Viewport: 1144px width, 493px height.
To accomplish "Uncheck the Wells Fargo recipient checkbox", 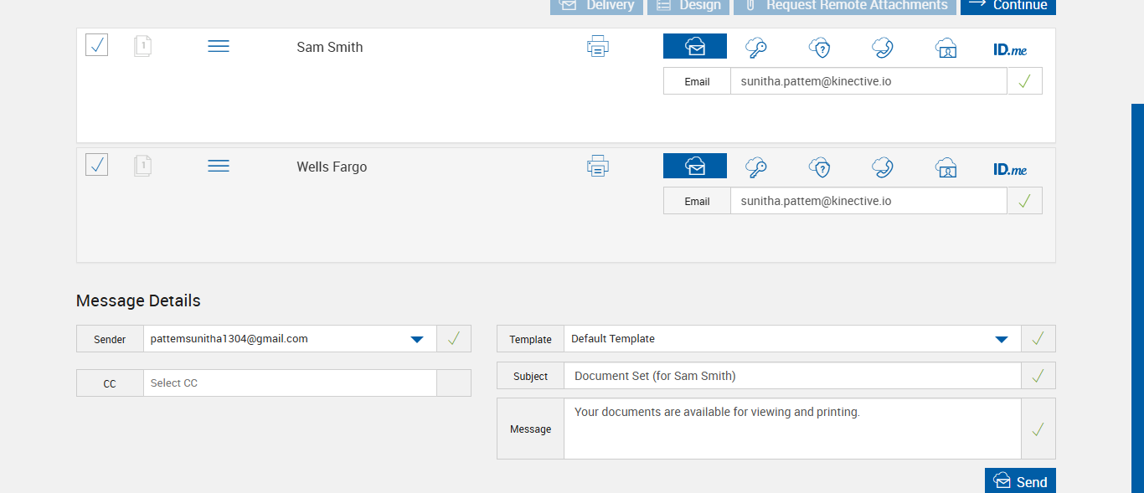I will click(x=96, y=165).
